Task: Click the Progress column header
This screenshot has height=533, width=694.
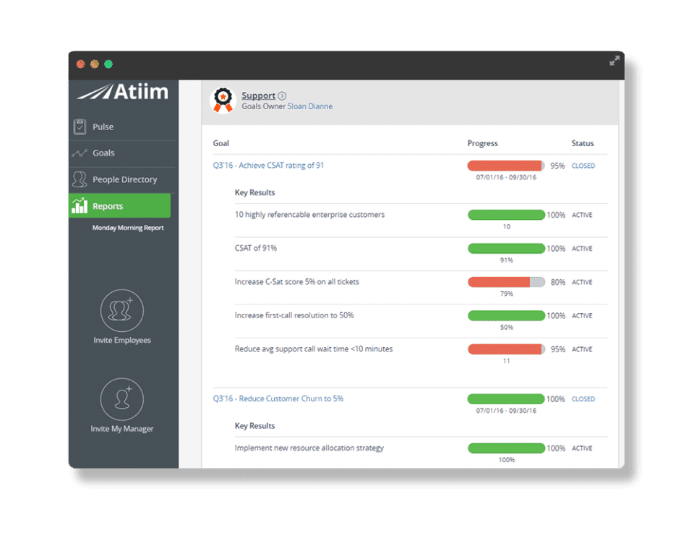Action: (482, 143)
